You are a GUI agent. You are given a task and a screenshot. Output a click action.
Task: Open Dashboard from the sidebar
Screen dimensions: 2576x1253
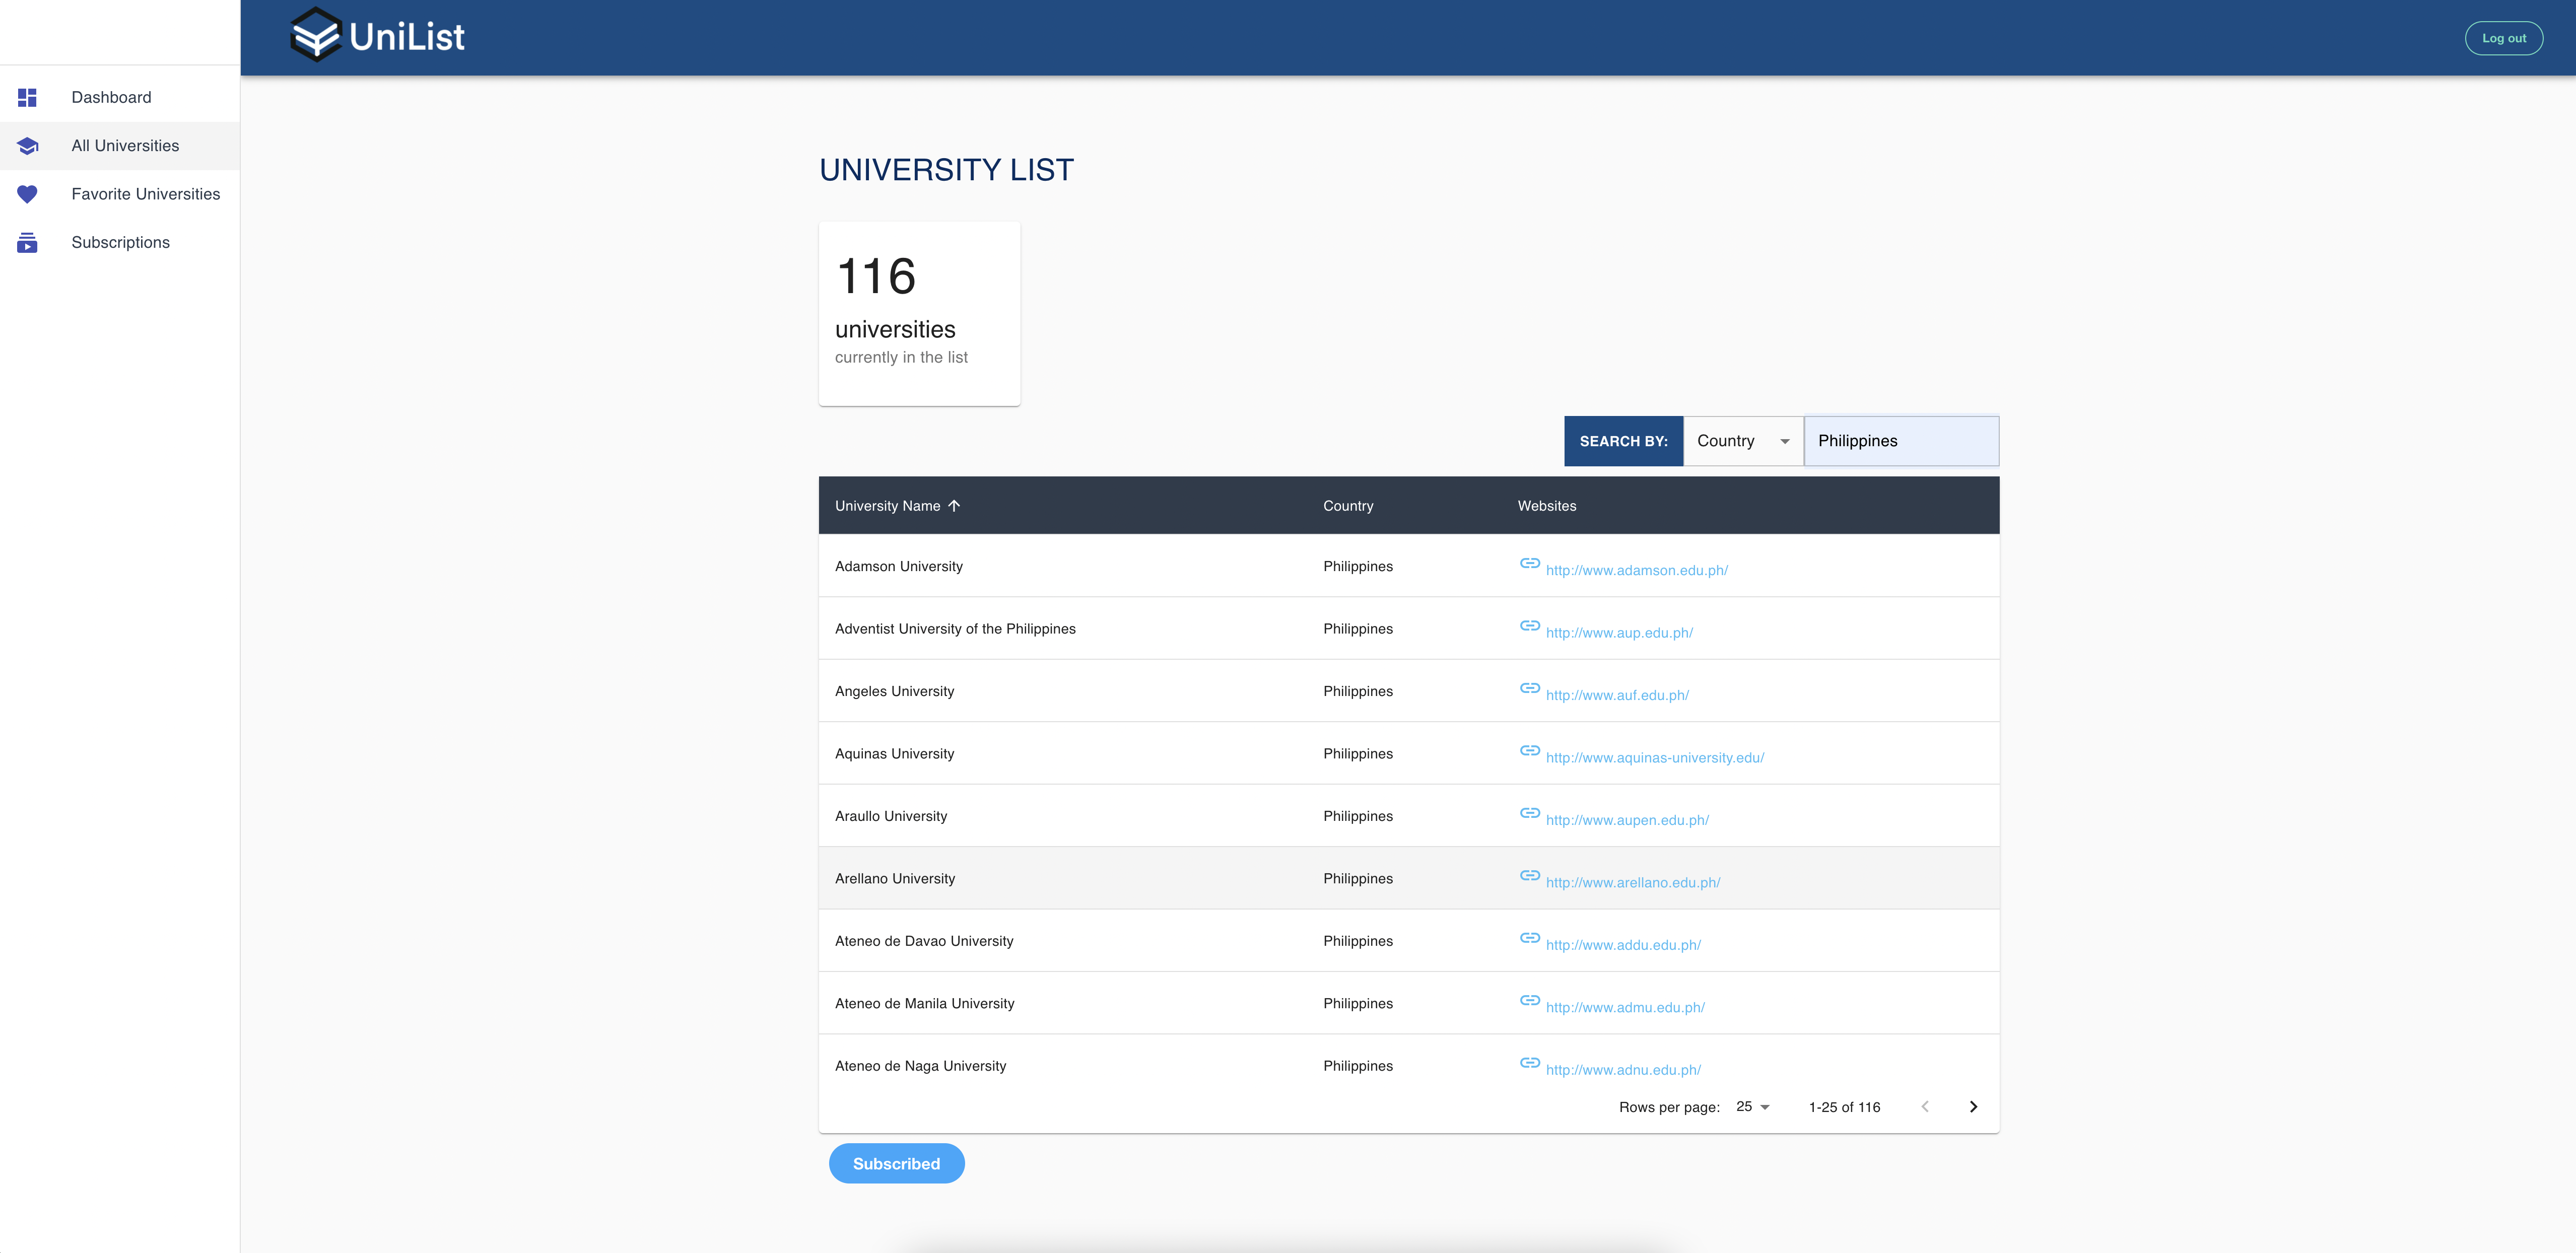(120, 97)
